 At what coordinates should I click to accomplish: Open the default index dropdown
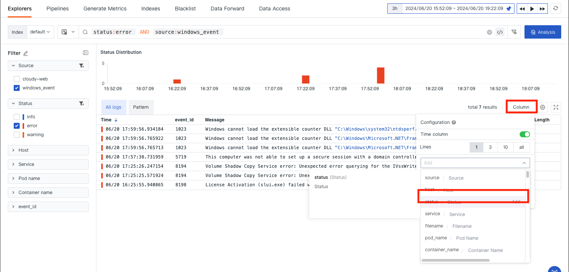tap(40, 32)
